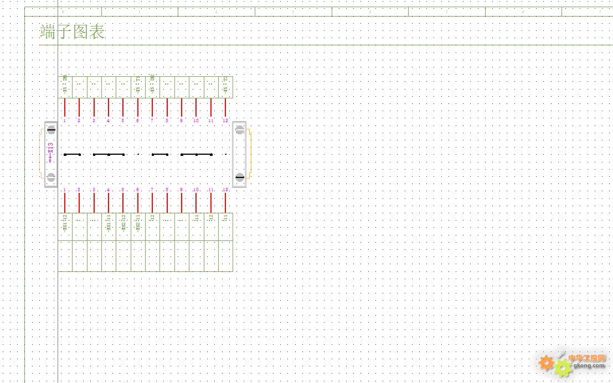
Task: Pick lower terminal number 6
Action: pos(138,190)
